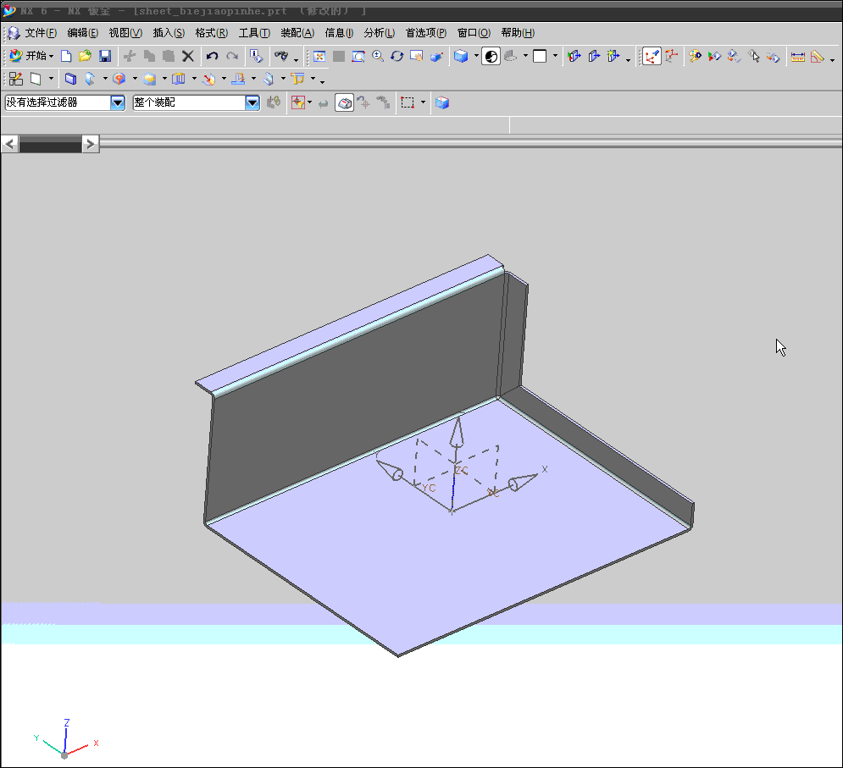Create a new file with New icon
The image size is (843, 768).
(66, 56)
